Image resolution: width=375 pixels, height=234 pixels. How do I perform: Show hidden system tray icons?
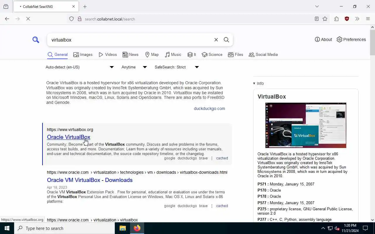point(323,228)
